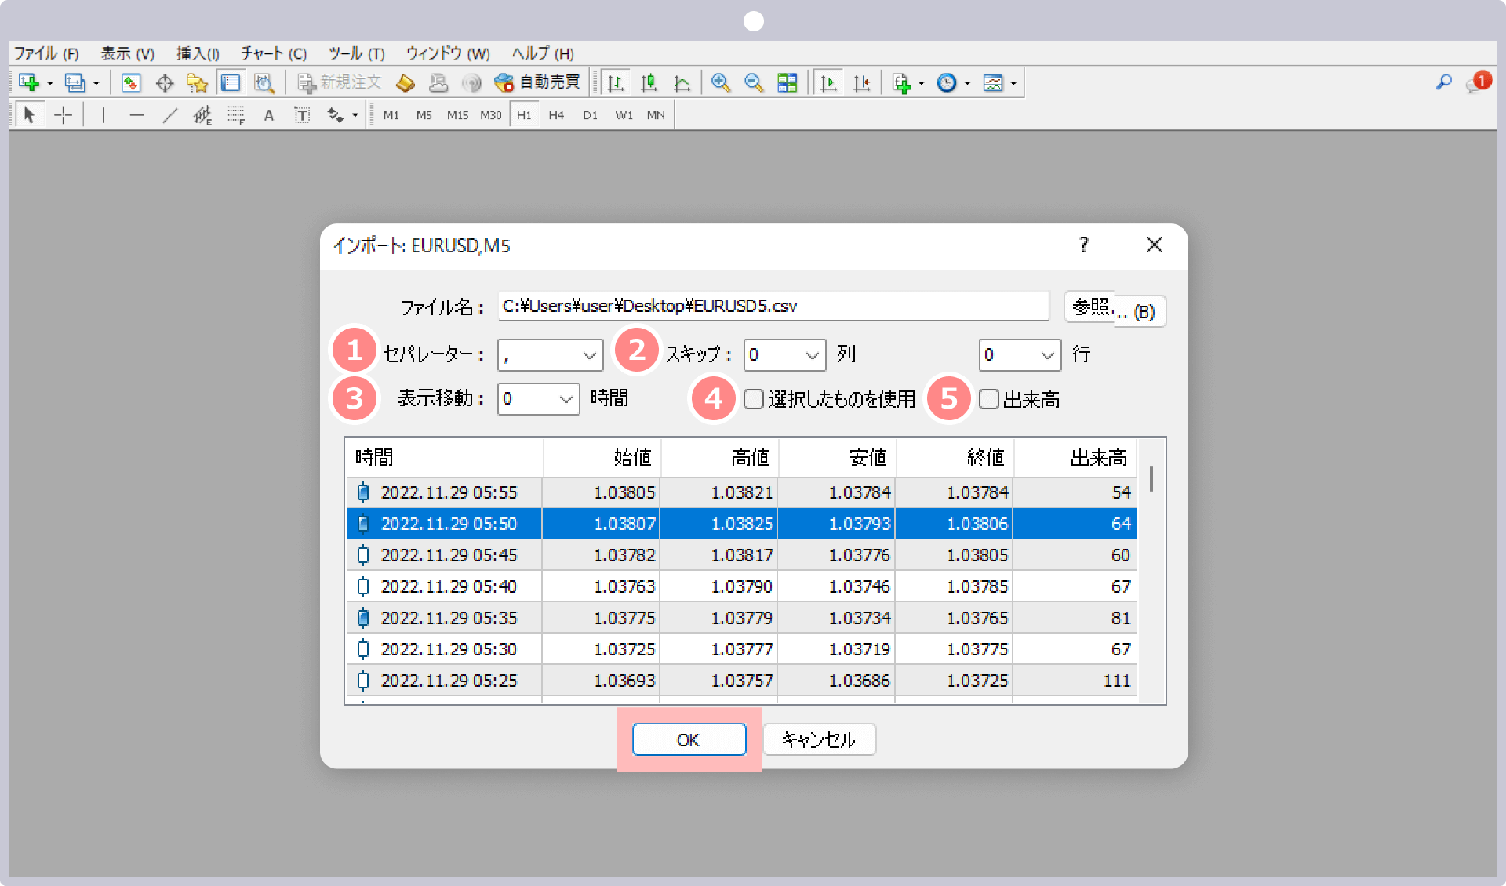
Task: Select the crosshair tool
Action: point(64,115)
